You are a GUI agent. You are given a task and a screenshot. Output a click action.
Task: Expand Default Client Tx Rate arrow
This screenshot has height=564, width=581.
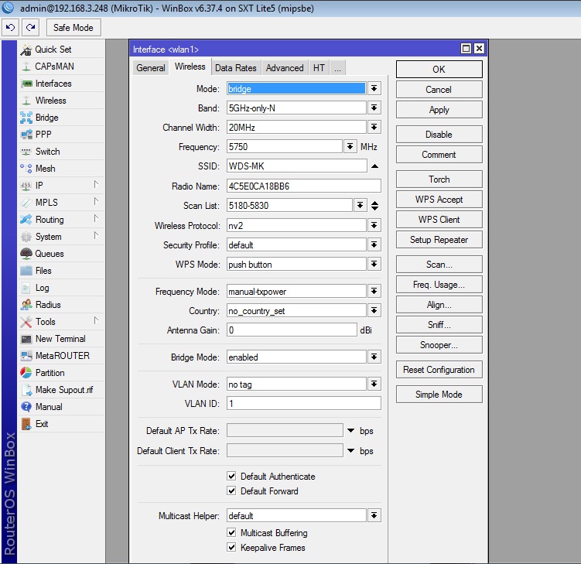pyautogui.click(x=351, y=450)
